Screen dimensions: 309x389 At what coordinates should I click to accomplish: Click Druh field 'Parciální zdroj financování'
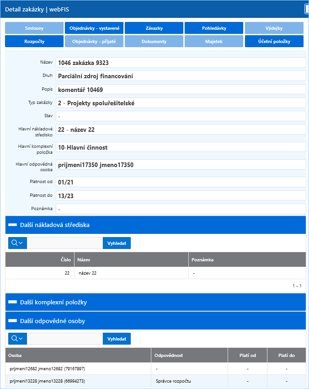(181, 76)
